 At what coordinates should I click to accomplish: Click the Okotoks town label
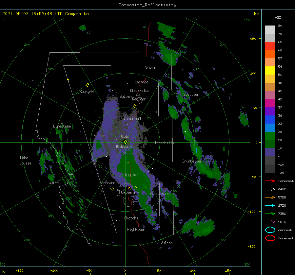tap(131, 218)
